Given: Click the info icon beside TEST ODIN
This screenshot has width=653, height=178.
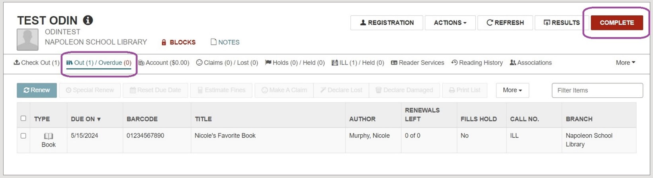Looking at the screenshot, I should [x=88, y=20].
